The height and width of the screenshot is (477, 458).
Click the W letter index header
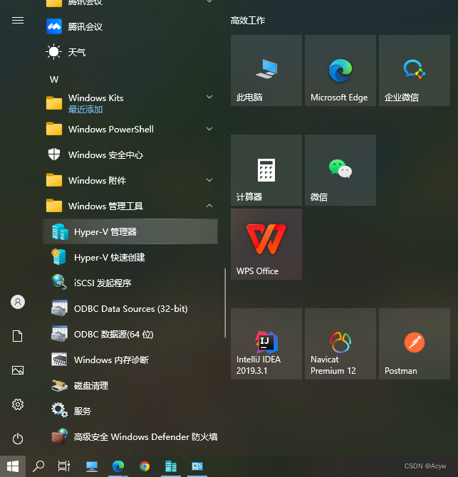[x=54, y=80]
